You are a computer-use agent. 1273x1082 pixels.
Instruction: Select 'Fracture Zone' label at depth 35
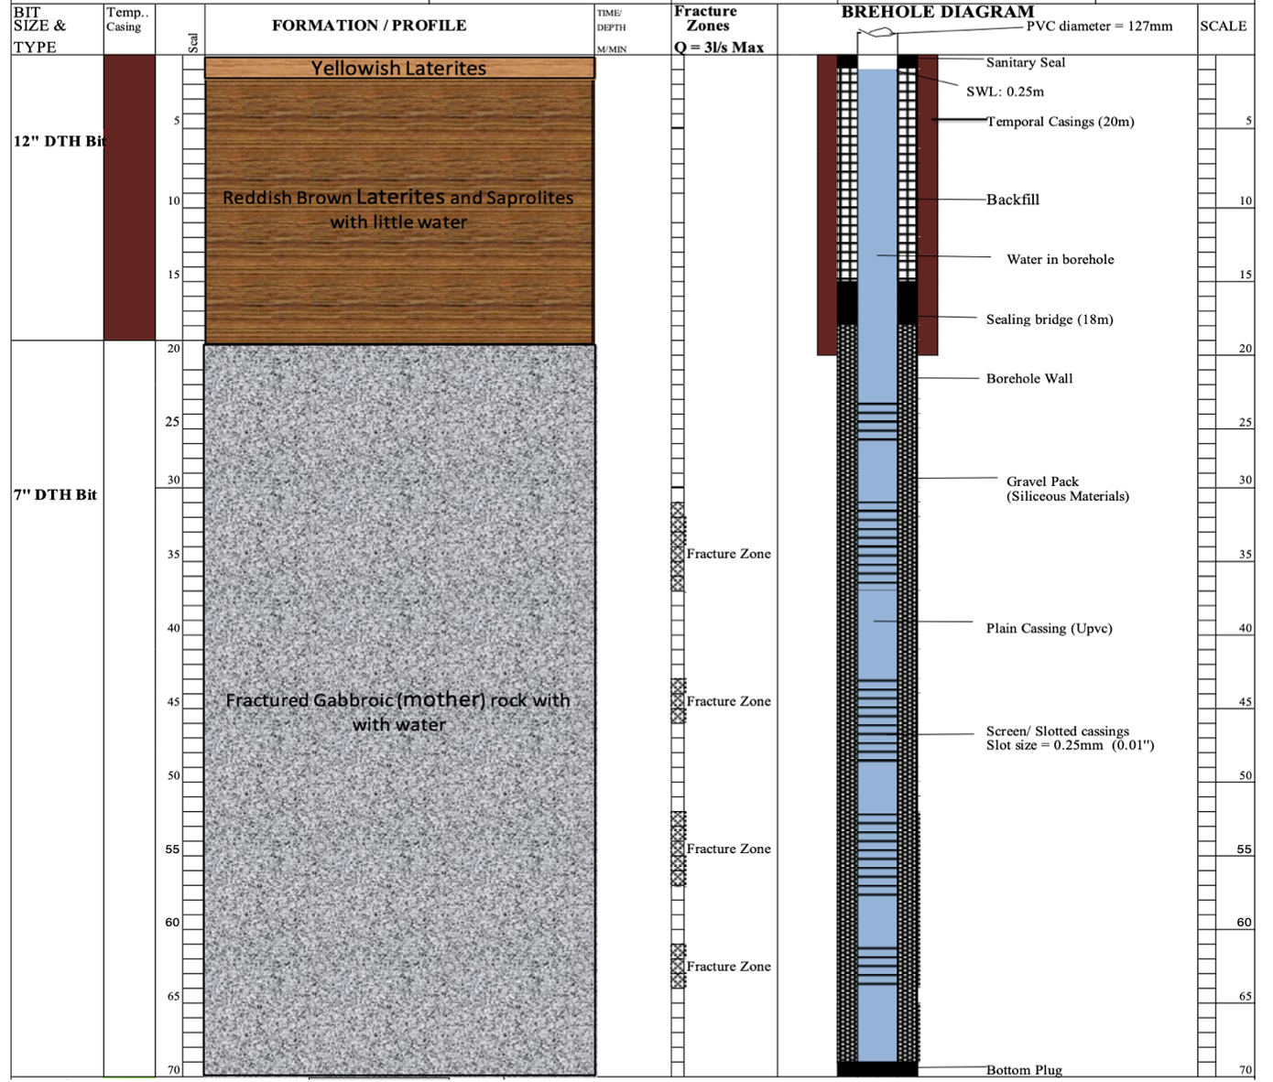click(728, 554)
